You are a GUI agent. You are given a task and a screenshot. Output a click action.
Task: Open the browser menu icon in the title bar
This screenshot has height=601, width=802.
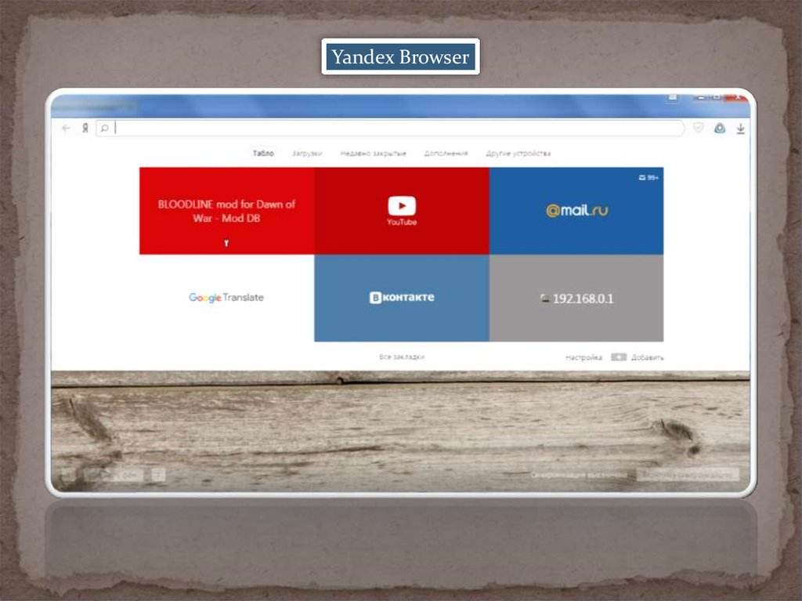[673, 96]
